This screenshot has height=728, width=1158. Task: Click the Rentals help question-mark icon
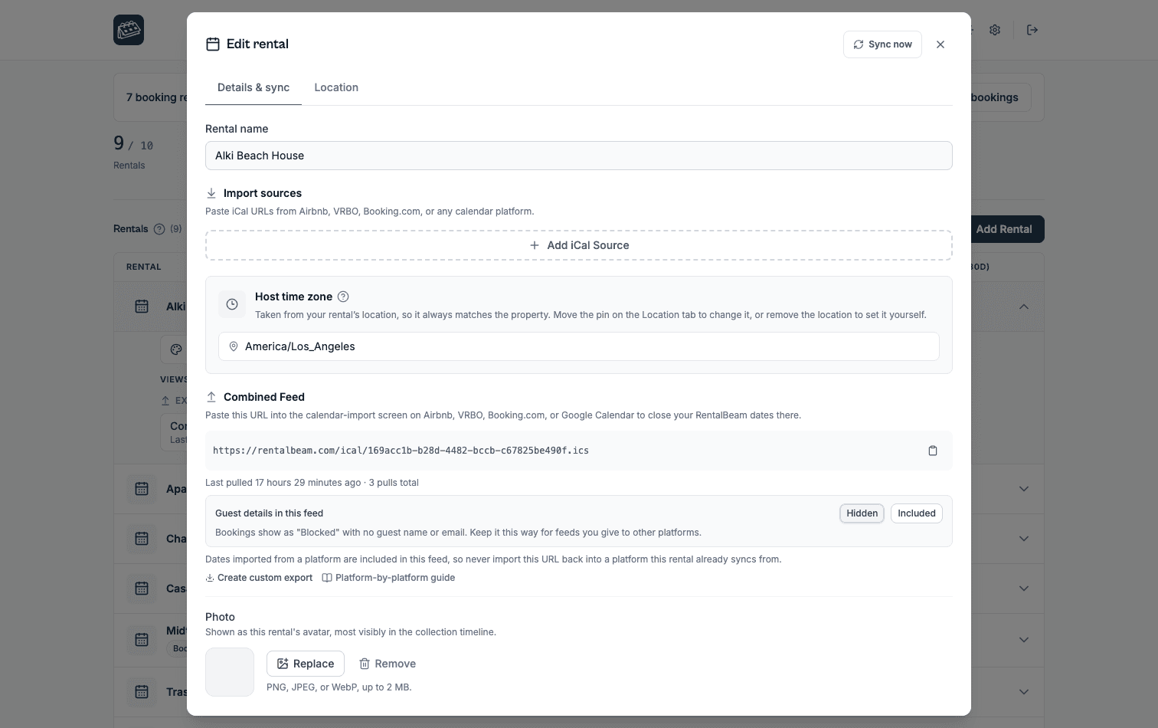[x=159, y=228]
